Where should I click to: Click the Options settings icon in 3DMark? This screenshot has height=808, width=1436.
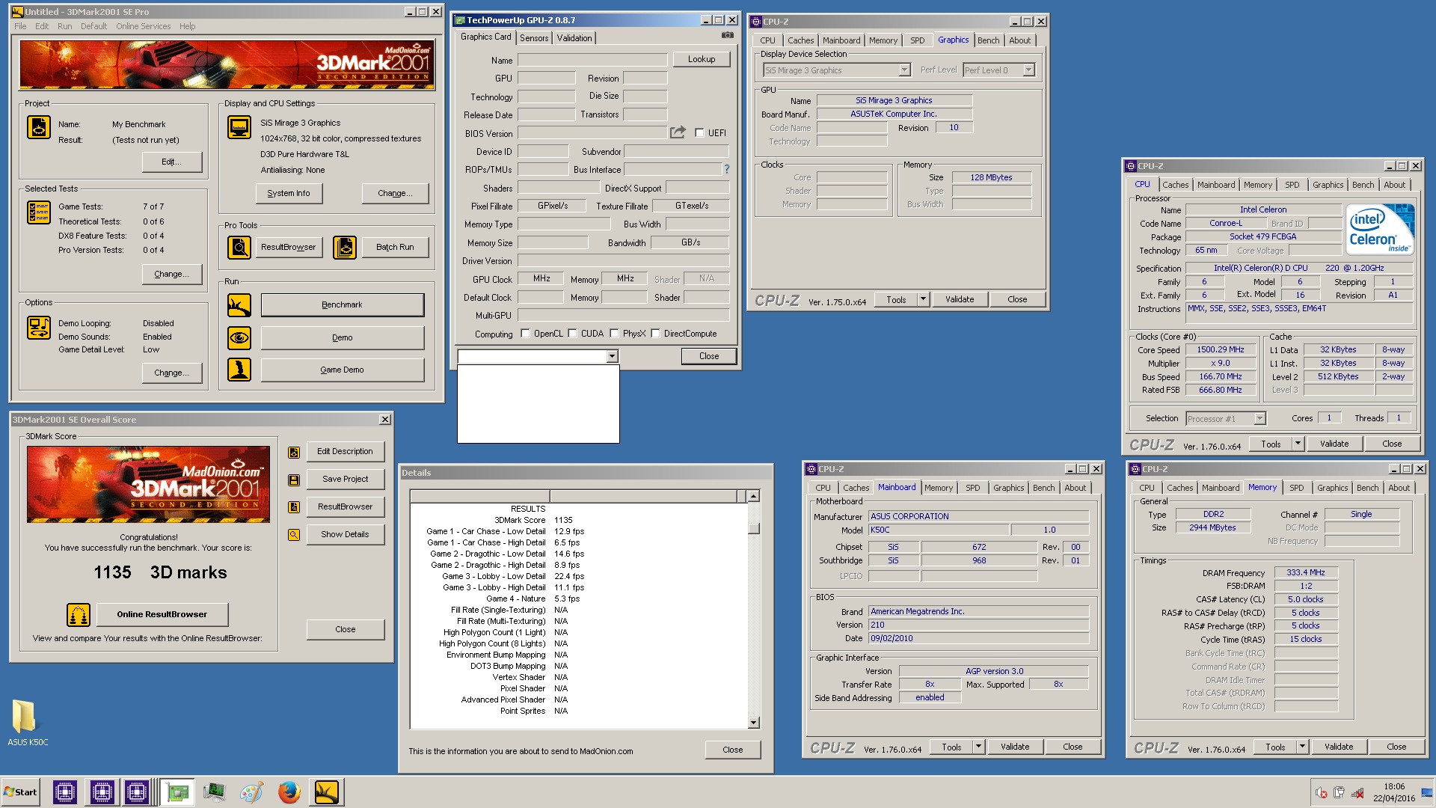39,328
